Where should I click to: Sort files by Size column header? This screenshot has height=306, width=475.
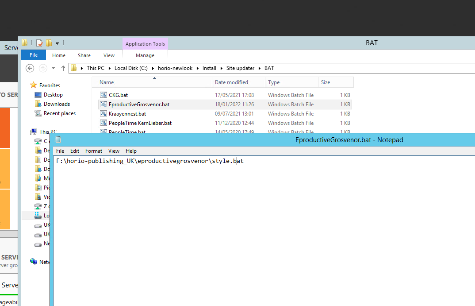tap(336, 82)
